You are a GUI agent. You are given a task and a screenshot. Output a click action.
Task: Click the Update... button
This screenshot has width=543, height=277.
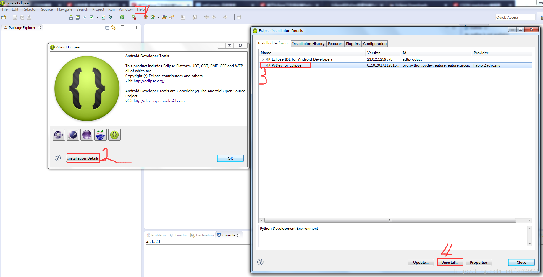421,262
